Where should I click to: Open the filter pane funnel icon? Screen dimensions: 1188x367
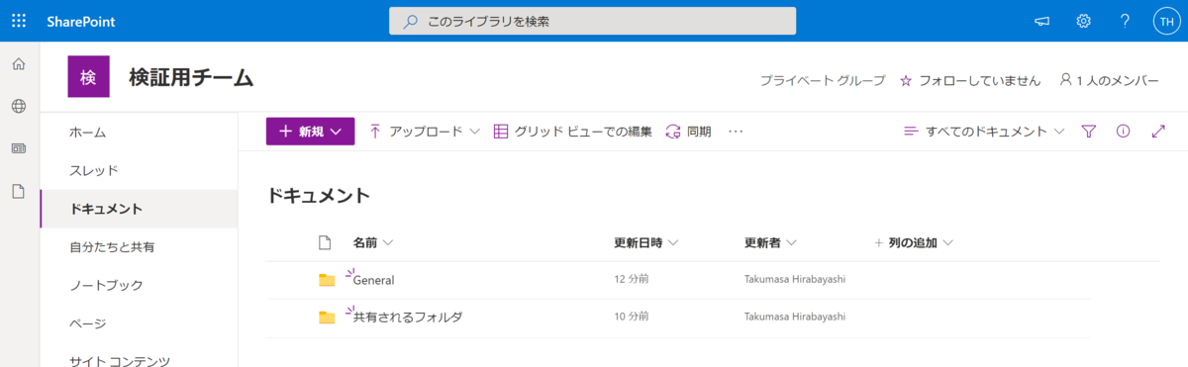1089,131
